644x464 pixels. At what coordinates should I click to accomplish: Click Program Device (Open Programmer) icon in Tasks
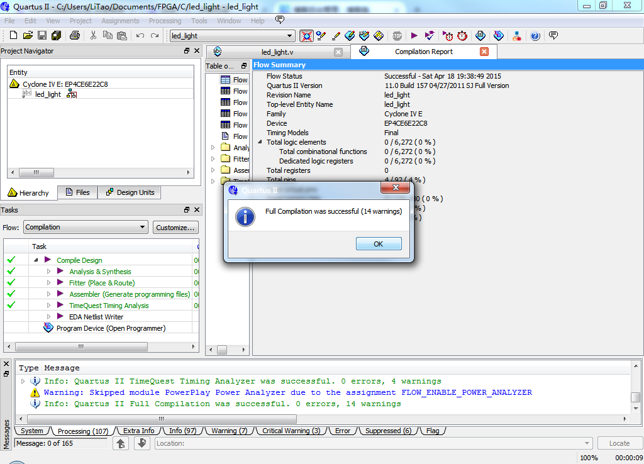(x=48, y=328)
